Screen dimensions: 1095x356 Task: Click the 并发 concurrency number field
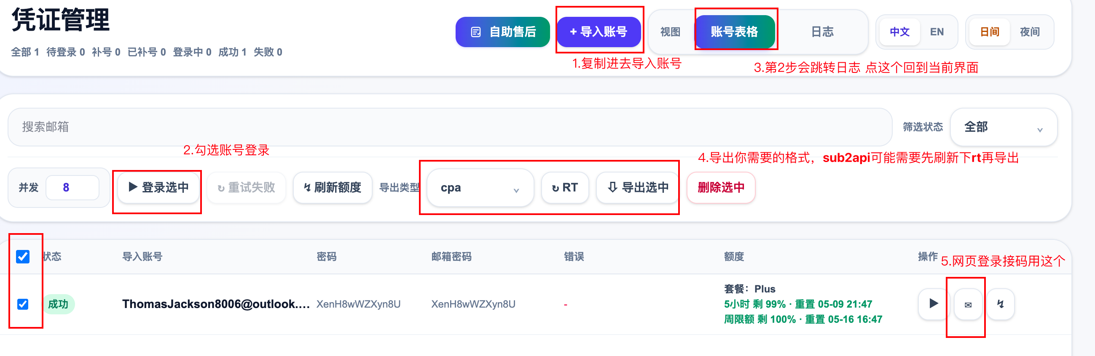pos(72,188)
